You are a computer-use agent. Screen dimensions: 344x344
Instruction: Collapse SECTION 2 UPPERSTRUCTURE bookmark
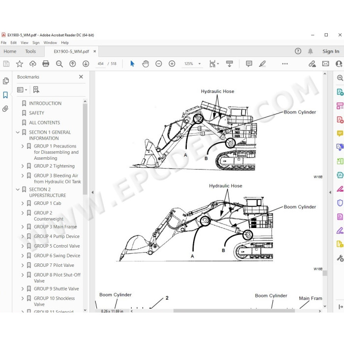(18, 190)
